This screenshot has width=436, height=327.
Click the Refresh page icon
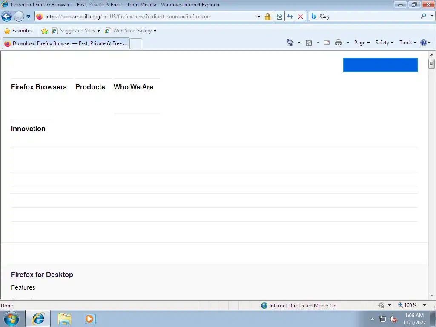click(290, 17)
